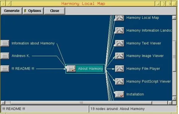Select the Harmony Text Viewer image icon
The image size is (179, 114).
pos(119,43)
